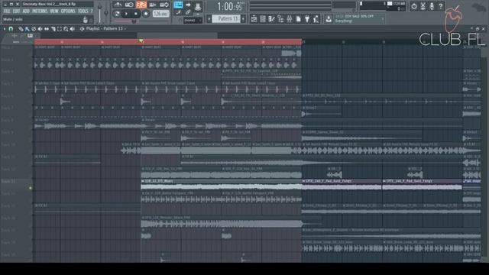Click the orange playhead marker on timeline
Screen dimensions: 489x275
(x=141, y=41)
